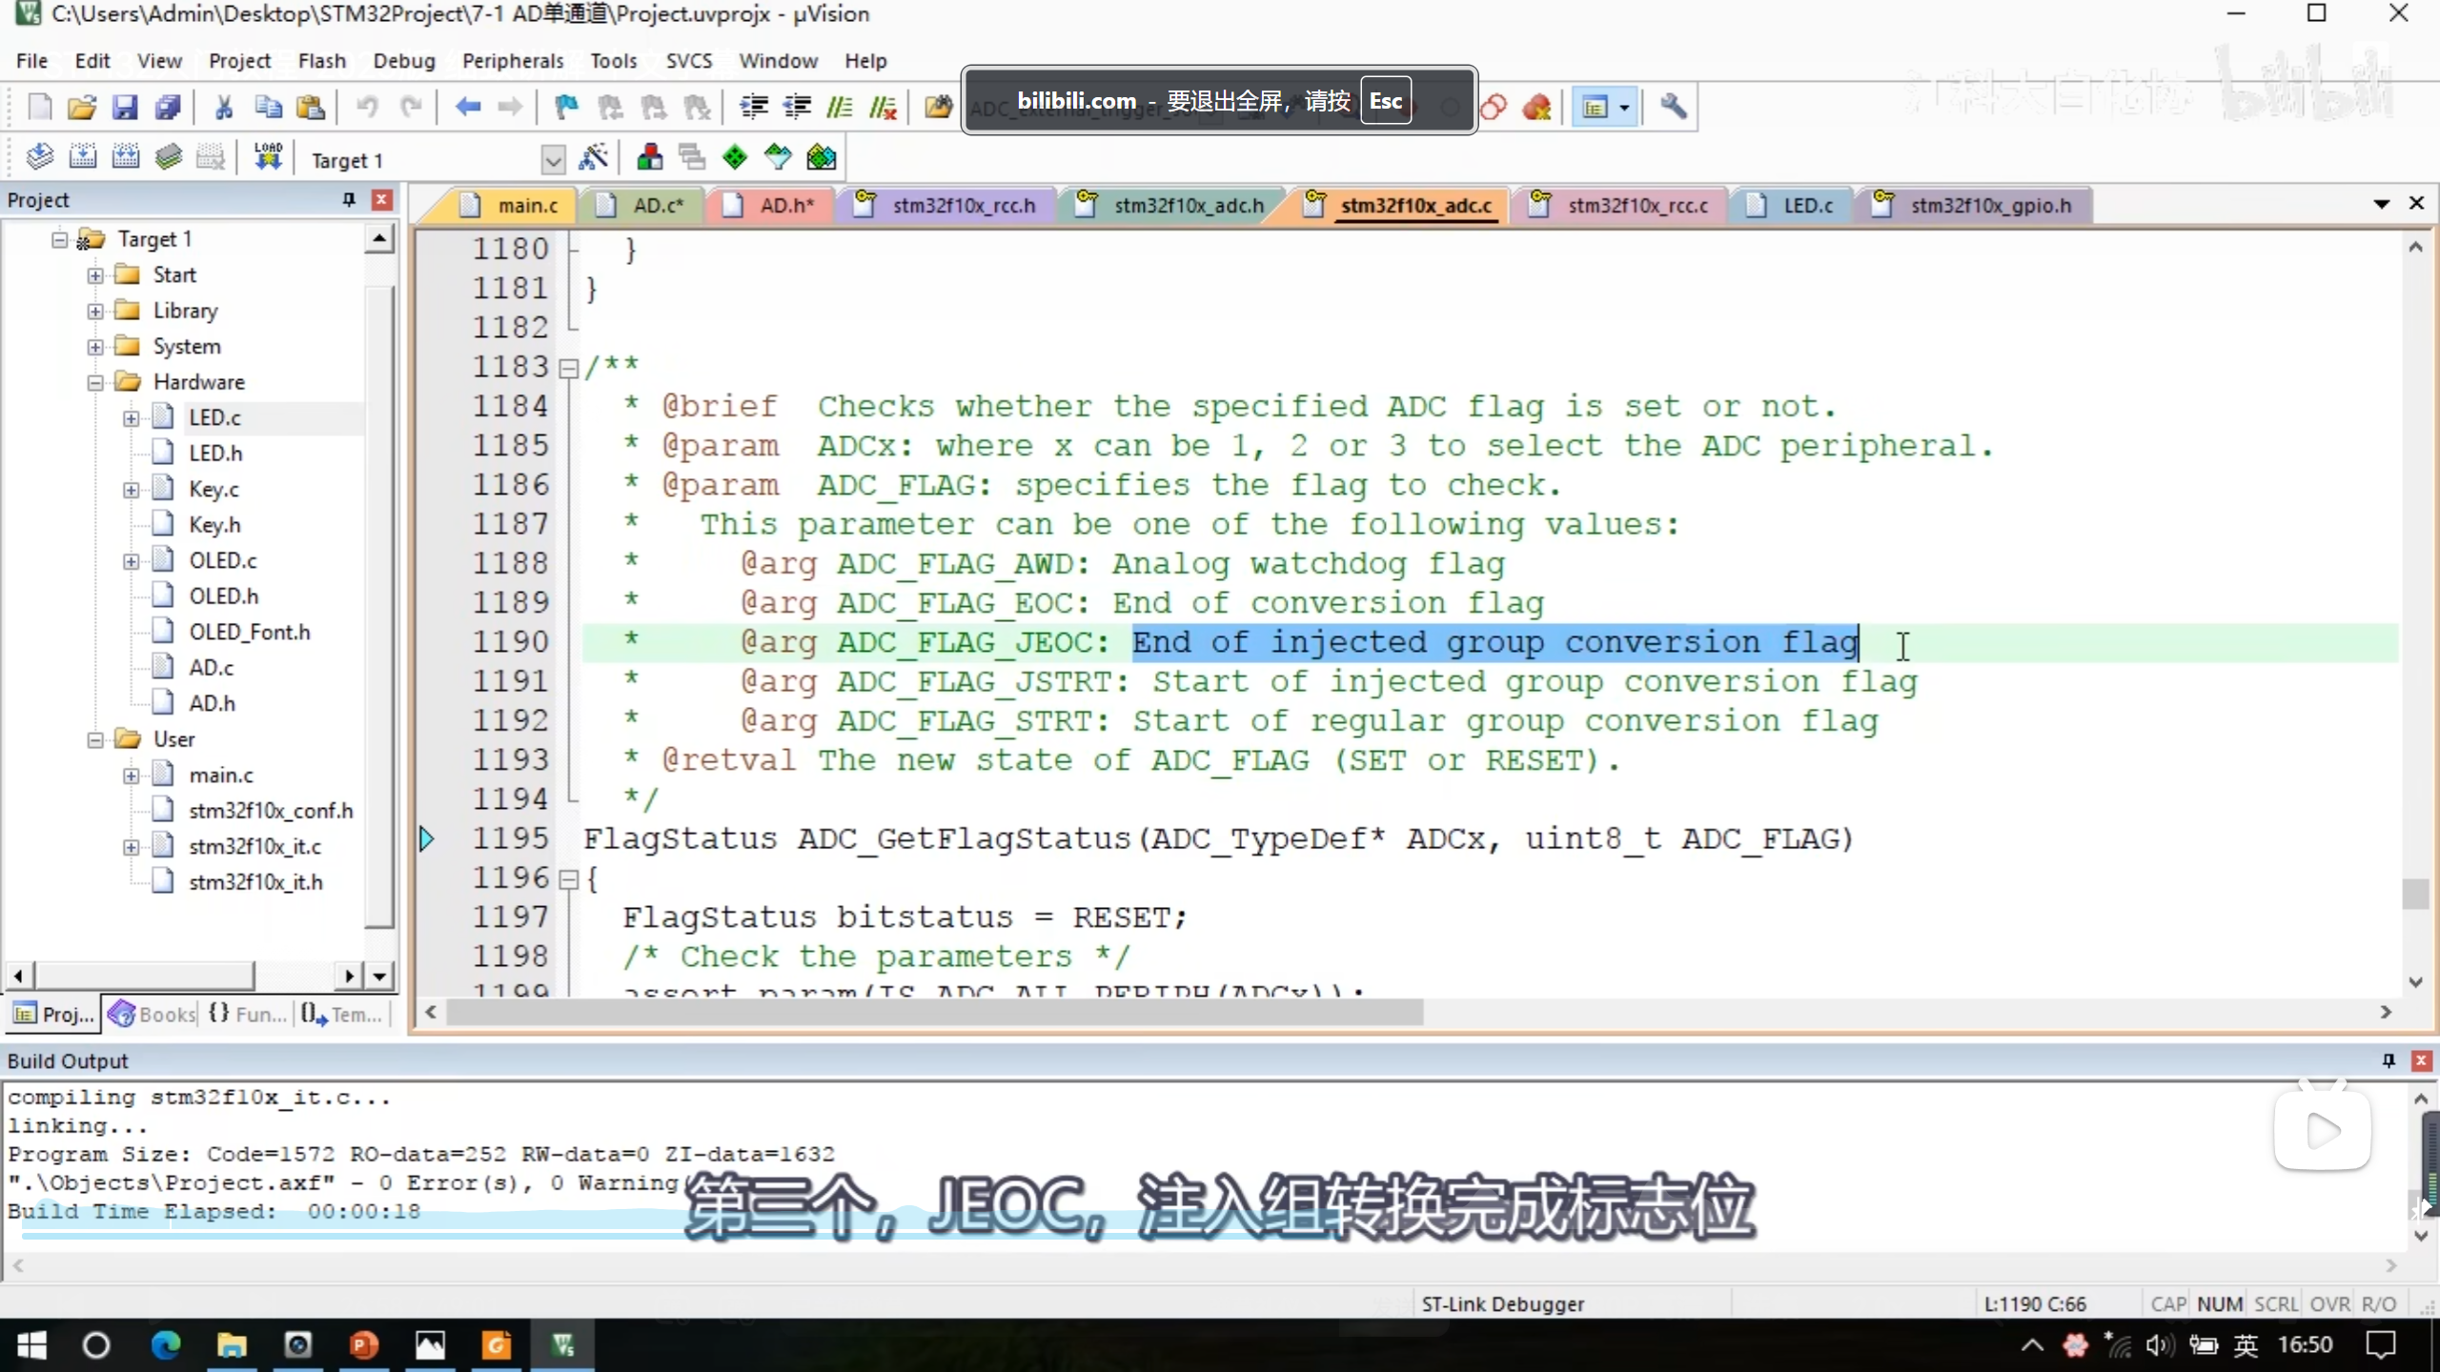Image resolution: width=2440 pixels, height=1372 pixels.
Task: Click the Unindent selection icon
Action: pos(797,107)
